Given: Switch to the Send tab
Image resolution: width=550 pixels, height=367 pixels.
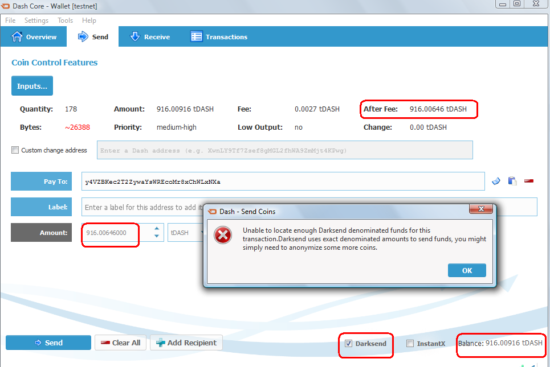Looking at the screenshot, I should coord(93,36).
